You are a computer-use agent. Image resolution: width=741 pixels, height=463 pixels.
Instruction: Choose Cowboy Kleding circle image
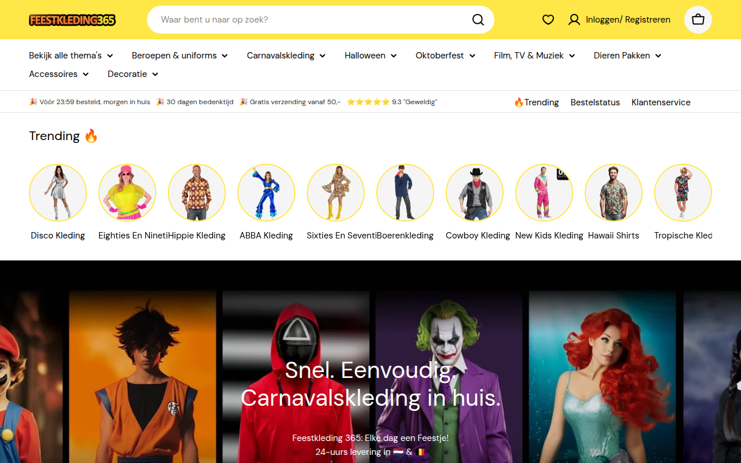(475, 193)
